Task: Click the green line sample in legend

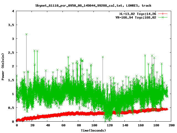Action: (x=163, y=17)
